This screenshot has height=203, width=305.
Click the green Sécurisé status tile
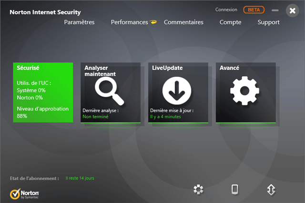coord(43,92)
